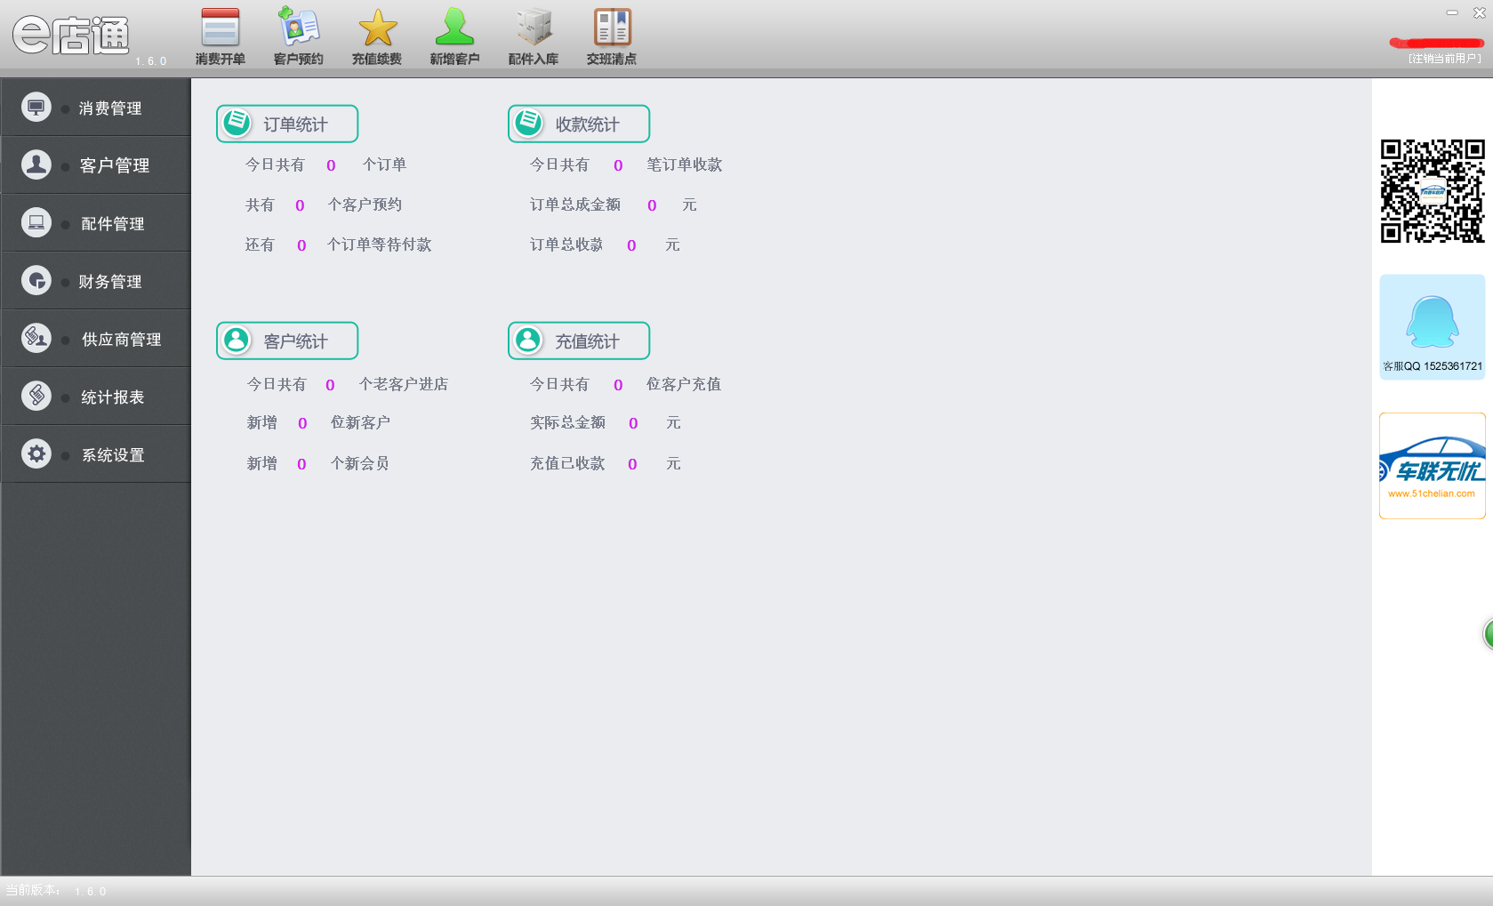Click the 注销当前用户 link

(1444, 59)
